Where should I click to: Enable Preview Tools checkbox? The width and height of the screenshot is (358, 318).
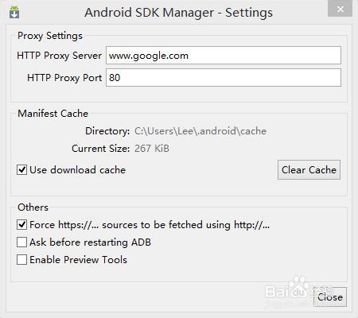pos(21,260)
